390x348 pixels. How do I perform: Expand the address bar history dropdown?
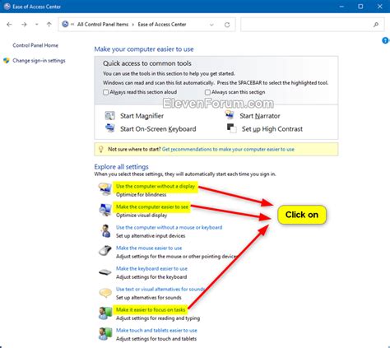point(211,25)
